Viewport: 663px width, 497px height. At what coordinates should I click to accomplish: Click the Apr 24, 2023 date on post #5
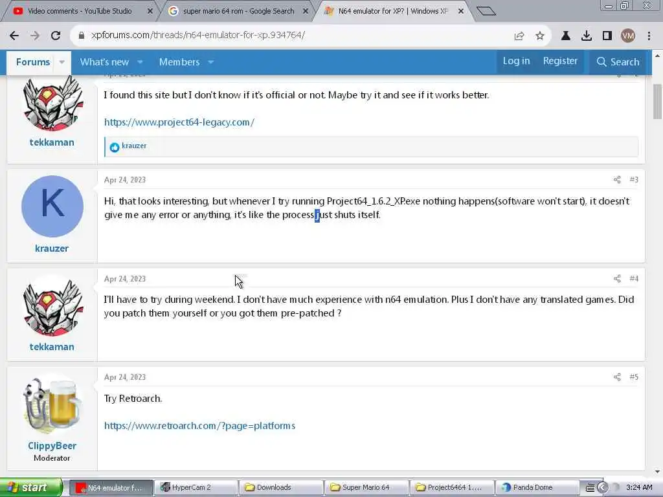pos(125,377)
